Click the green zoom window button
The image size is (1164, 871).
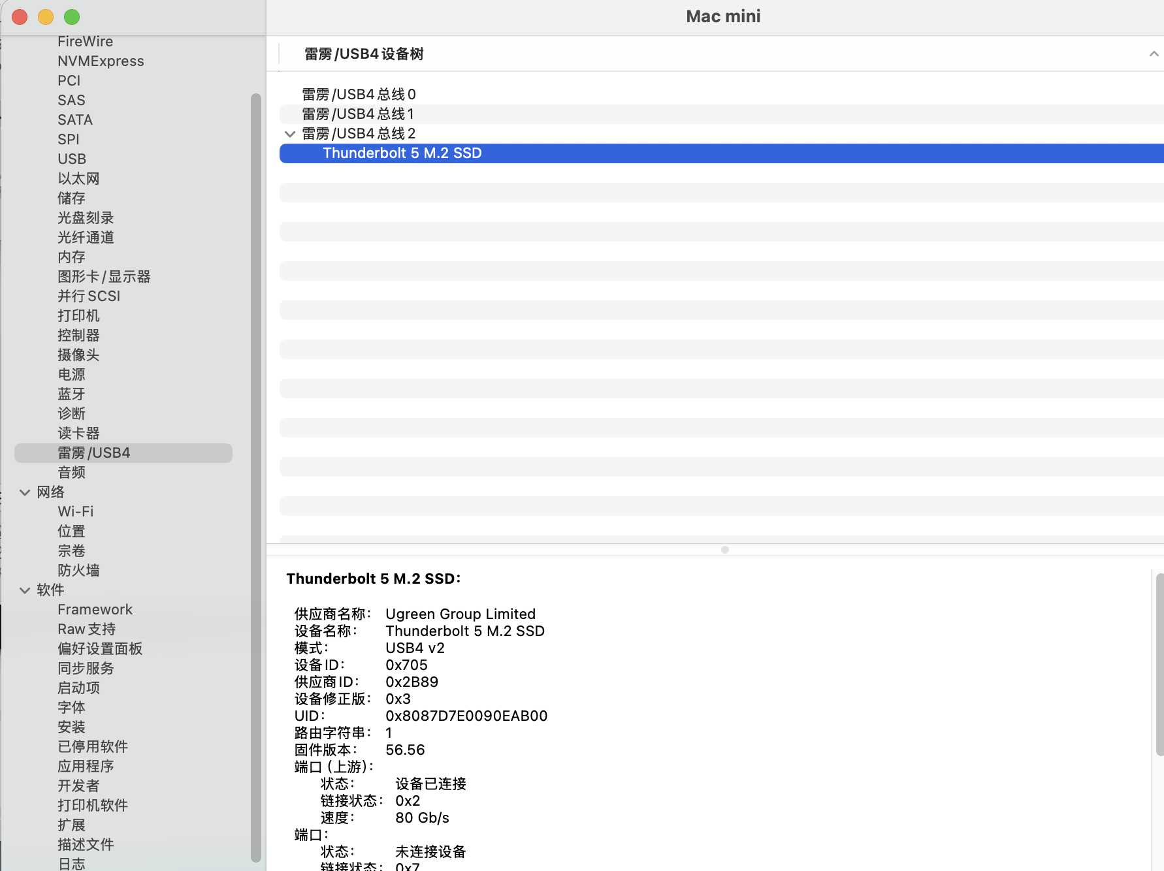point(72,17)
